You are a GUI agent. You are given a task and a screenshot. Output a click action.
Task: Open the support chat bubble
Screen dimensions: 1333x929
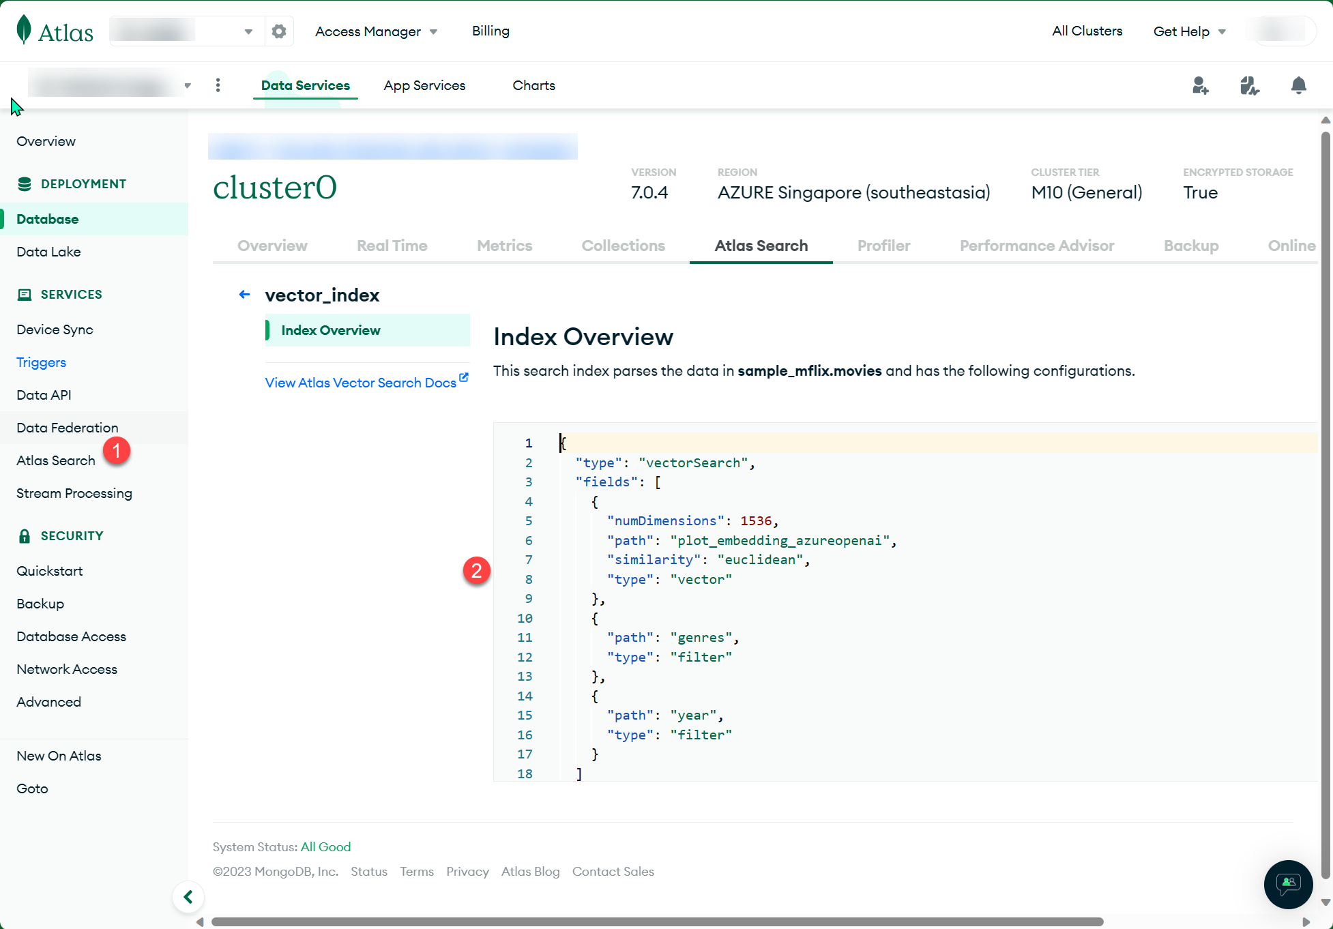pyautogui.click(x=1288, y=884)
